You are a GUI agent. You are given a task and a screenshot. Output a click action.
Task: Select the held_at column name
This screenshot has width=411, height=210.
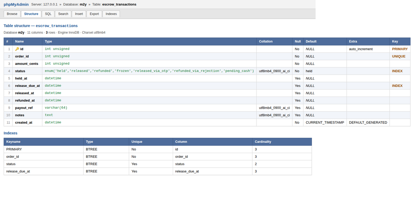21,79
